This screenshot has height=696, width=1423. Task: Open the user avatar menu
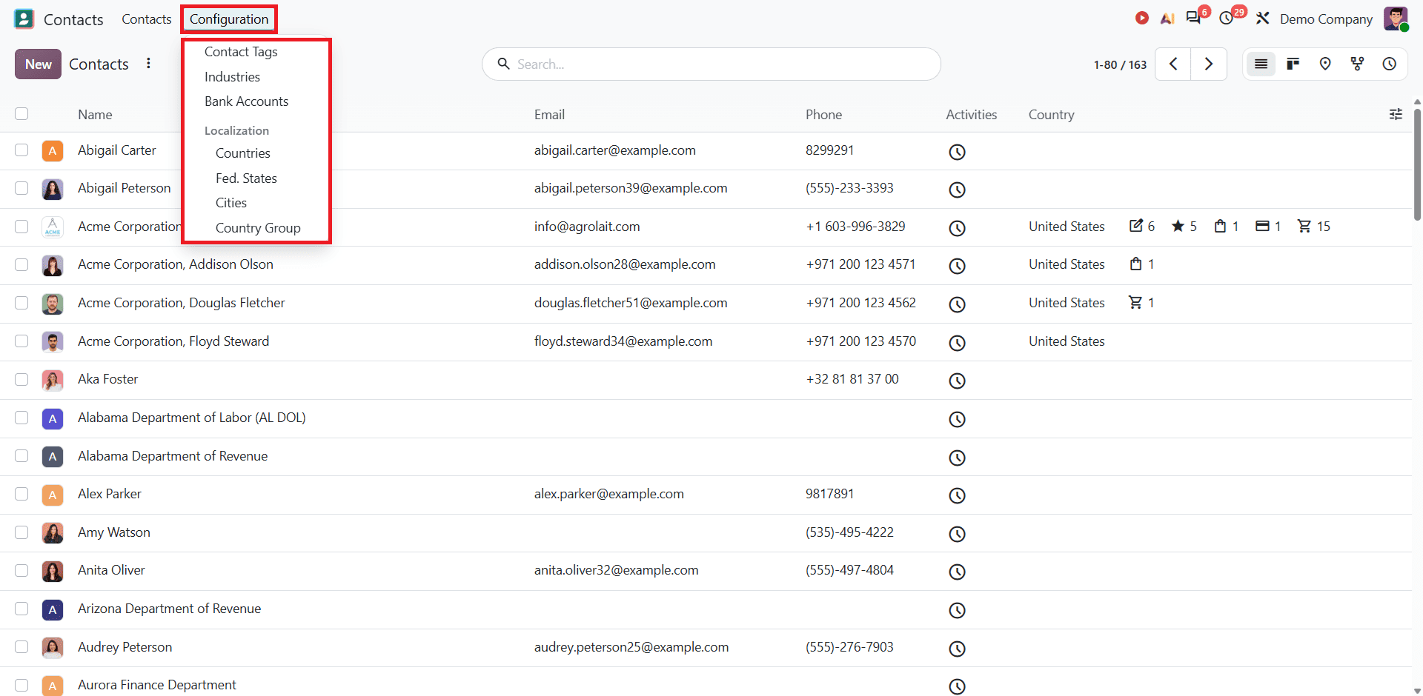1396,19
